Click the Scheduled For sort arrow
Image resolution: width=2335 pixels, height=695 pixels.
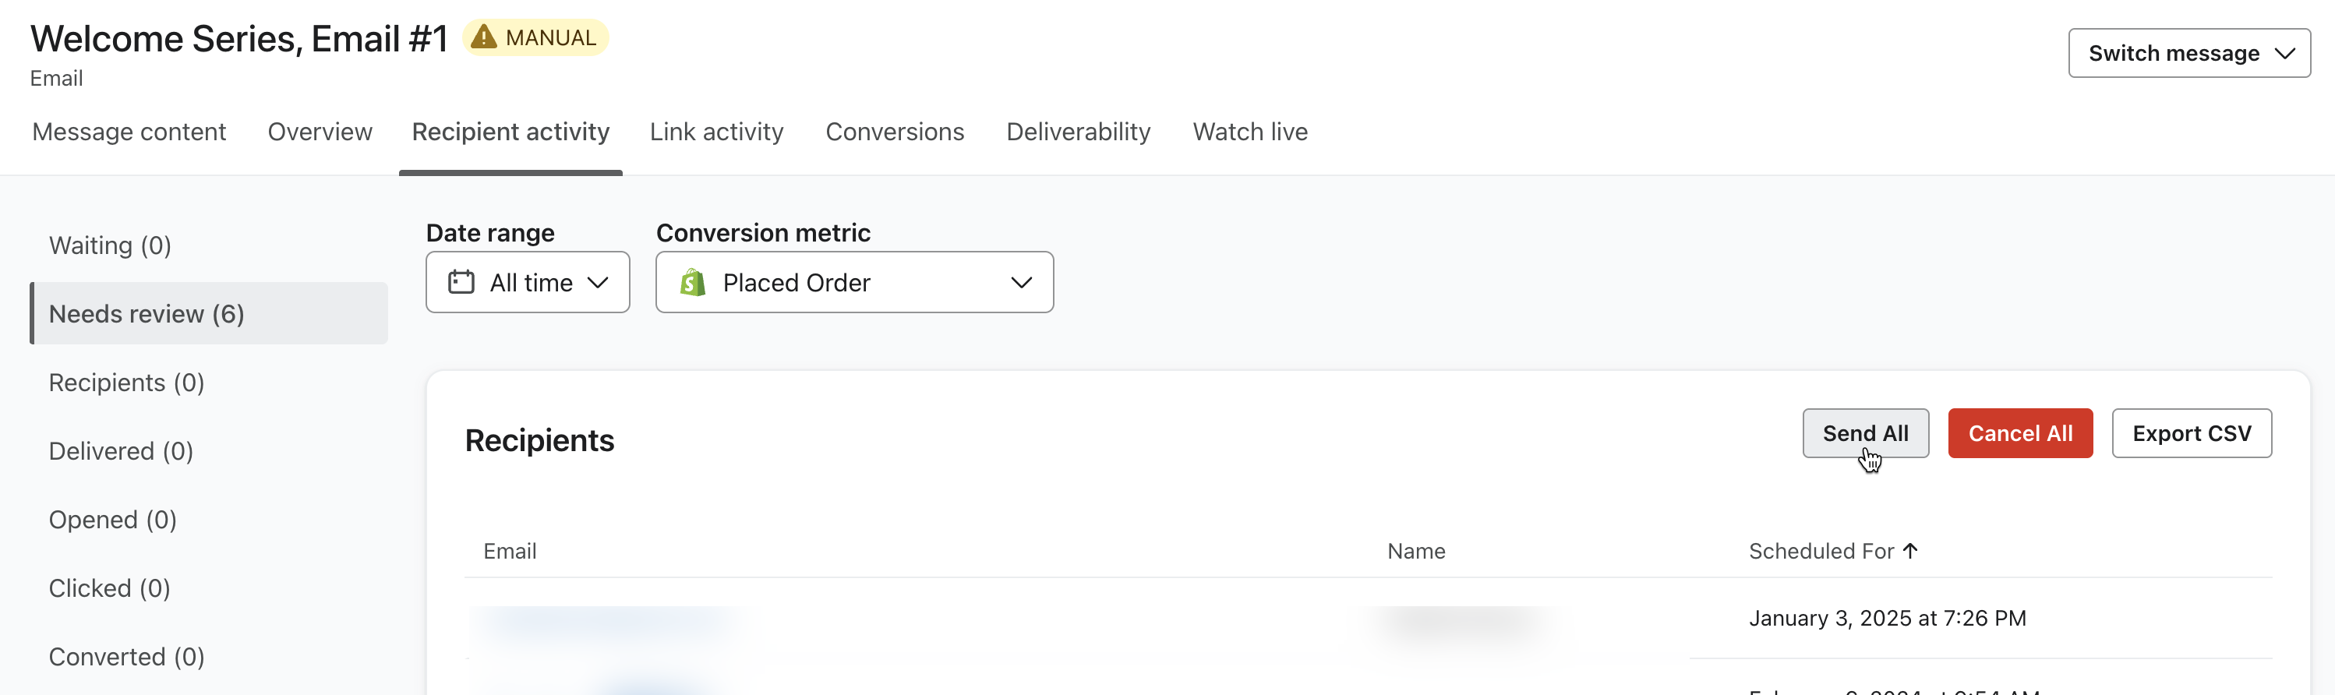(1911, 551)
